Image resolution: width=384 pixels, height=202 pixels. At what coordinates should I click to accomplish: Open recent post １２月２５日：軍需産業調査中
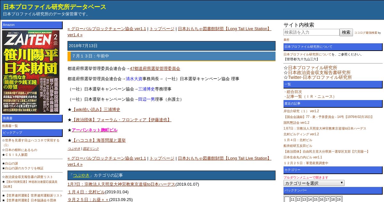pos(306,163)
